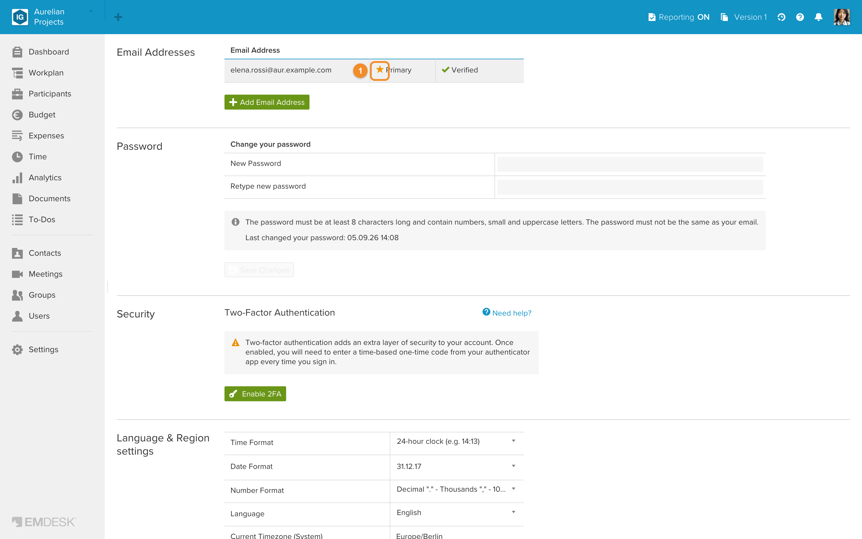Viewport: 862px width, 539px height.
Task: Open the history clock icon
Action: click(x=781, y=17)
